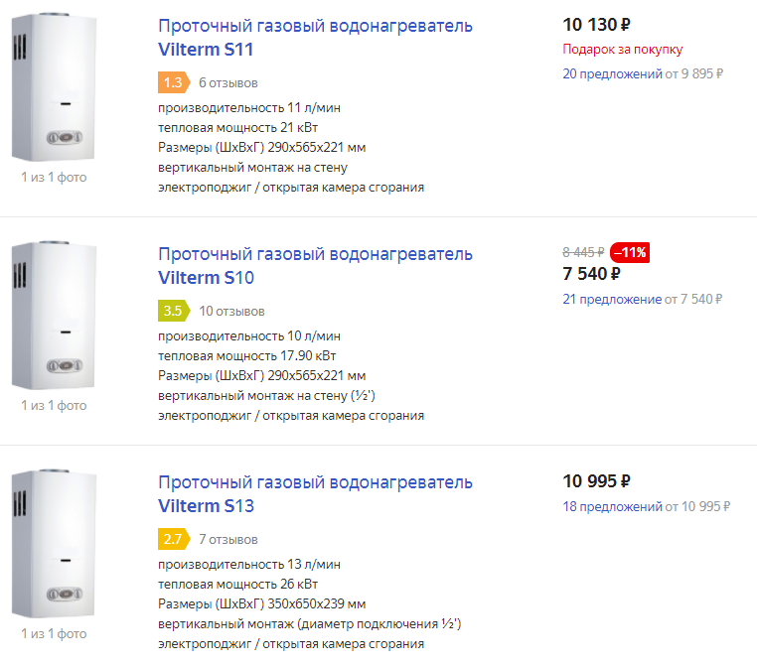
Task: Click the orange 1.3 rating badge
Action: (173, 82)
